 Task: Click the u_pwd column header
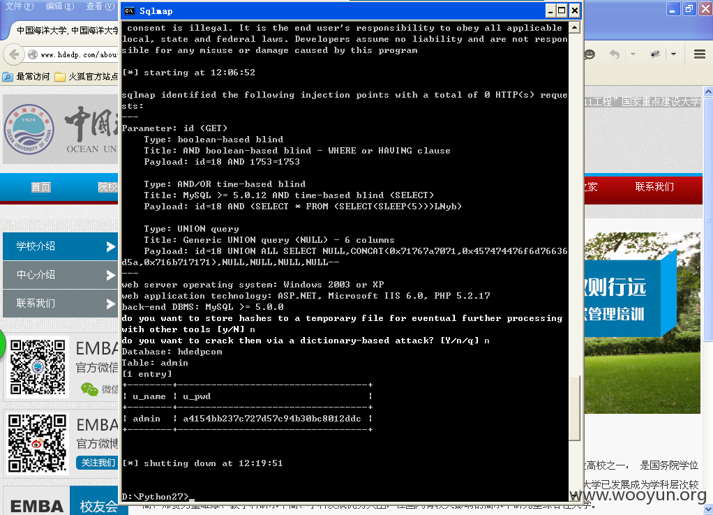click(197, 396)
